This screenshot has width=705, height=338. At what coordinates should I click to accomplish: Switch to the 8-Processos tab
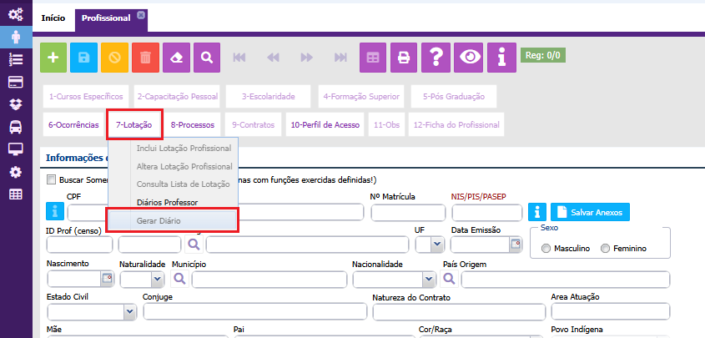193,125
